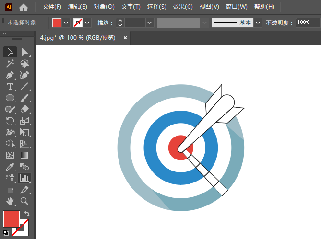Screen dimensions: 321x239
Task: Choose the Scale tool
Action: pyautogui.click(x=25, y=121)
